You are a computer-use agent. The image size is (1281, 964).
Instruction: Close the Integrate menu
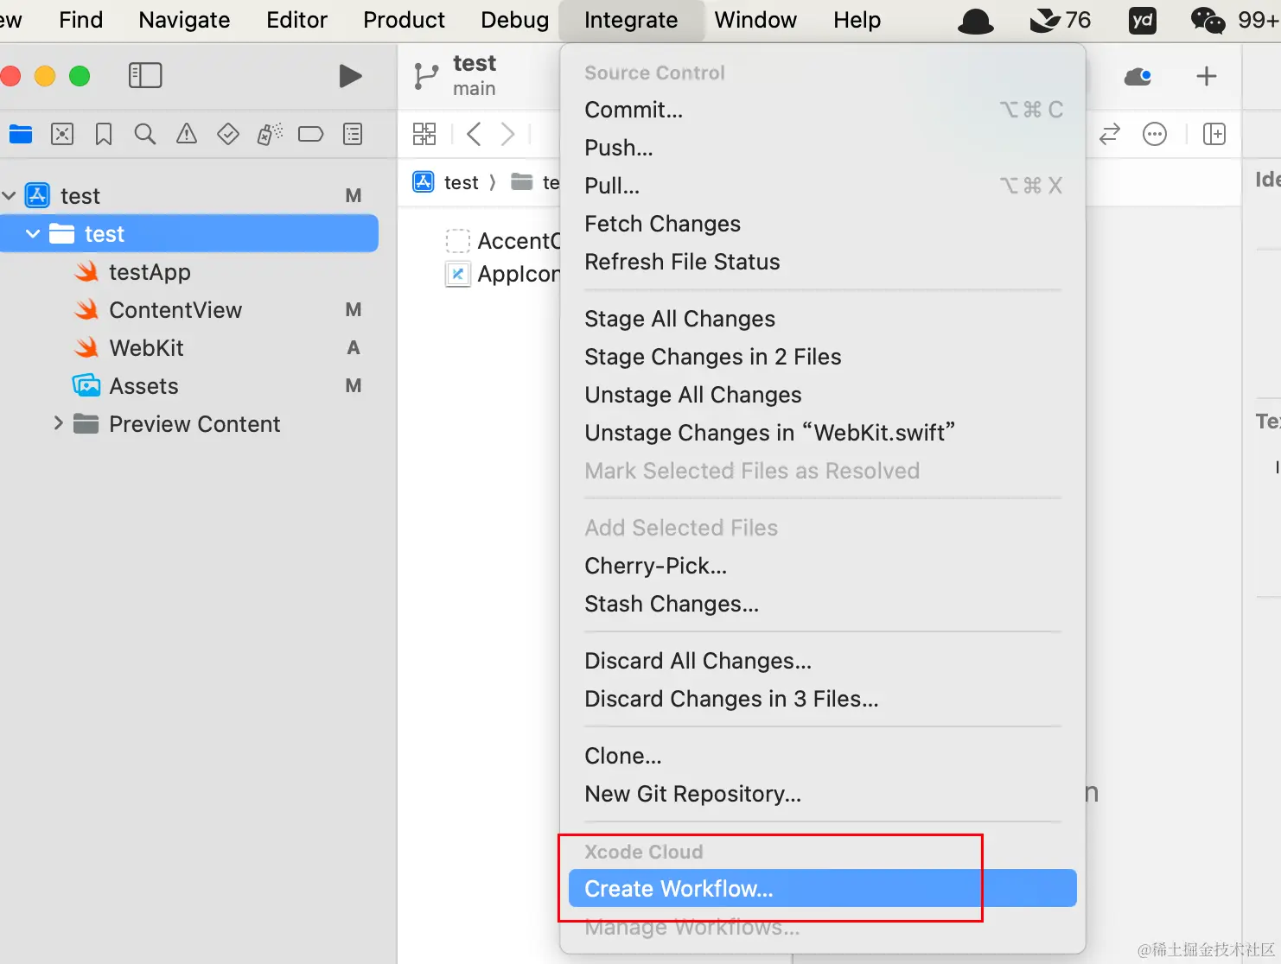click(631, 20)
